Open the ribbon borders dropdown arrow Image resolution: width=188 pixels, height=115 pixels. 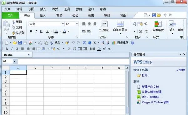click(51, 31)
